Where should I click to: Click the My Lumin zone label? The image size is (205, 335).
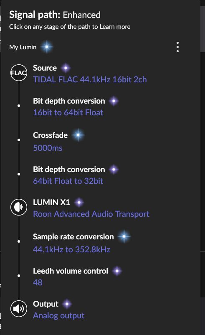(x=23, y=47)
